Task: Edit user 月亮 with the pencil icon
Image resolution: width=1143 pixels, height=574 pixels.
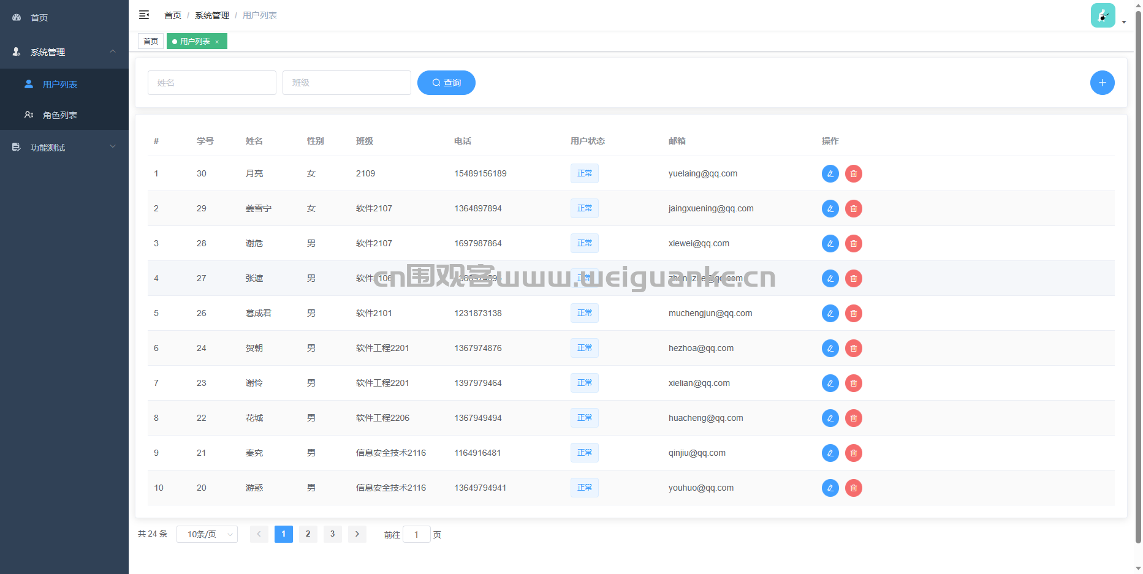Action: (830, 173)
